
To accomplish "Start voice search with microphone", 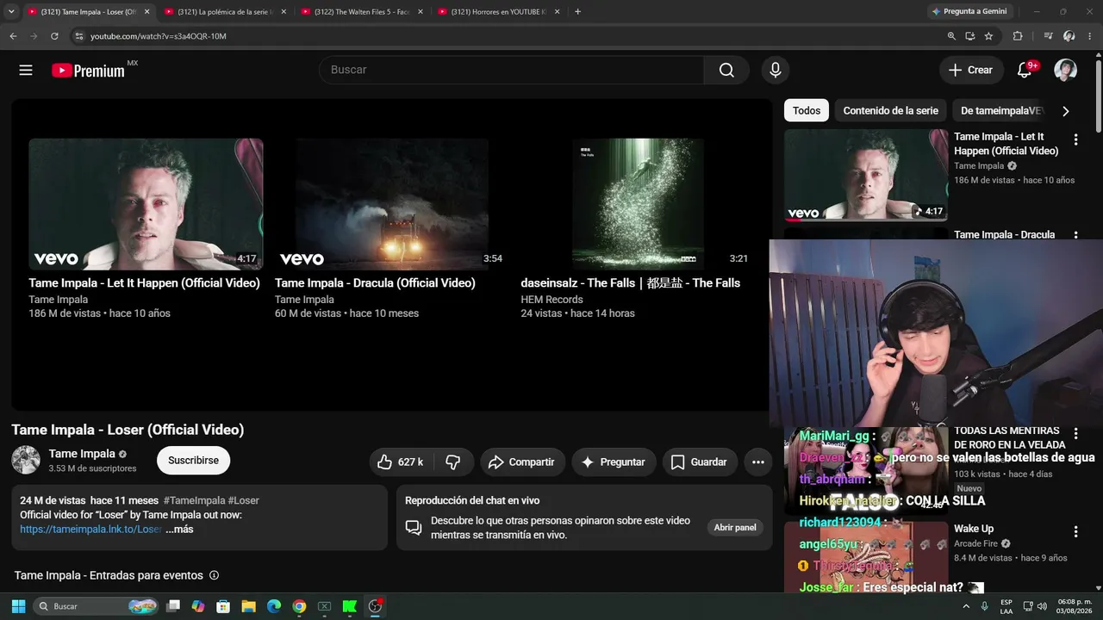I will pos(776,71).
